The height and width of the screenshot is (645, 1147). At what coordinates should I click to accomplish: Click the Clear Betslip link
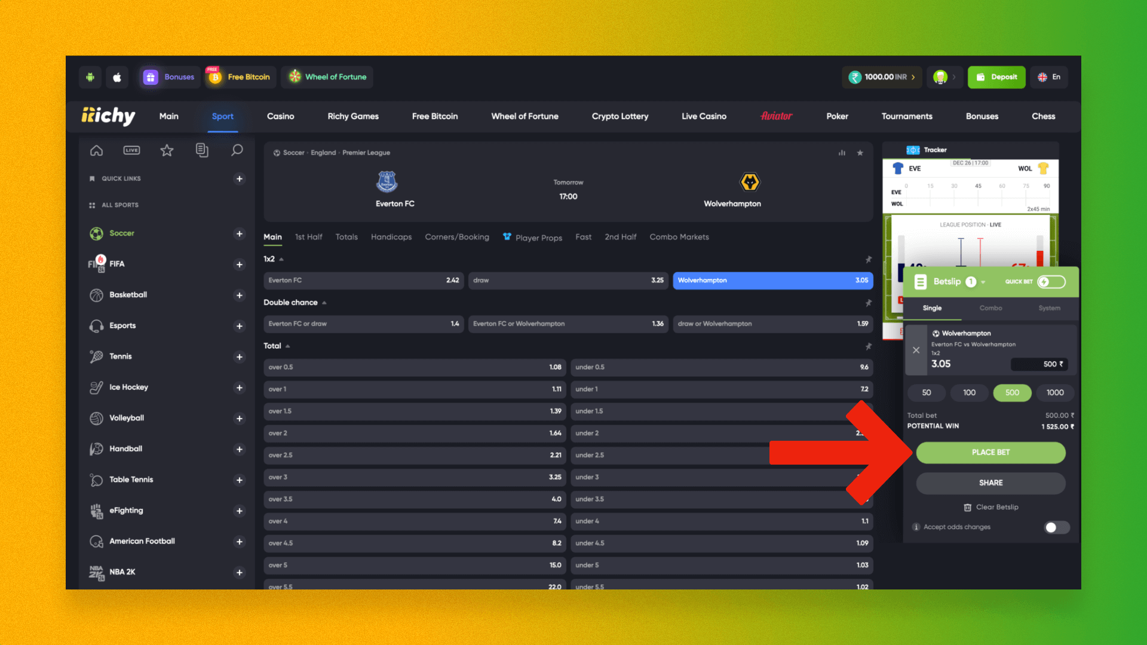click(x=991, y=506)
